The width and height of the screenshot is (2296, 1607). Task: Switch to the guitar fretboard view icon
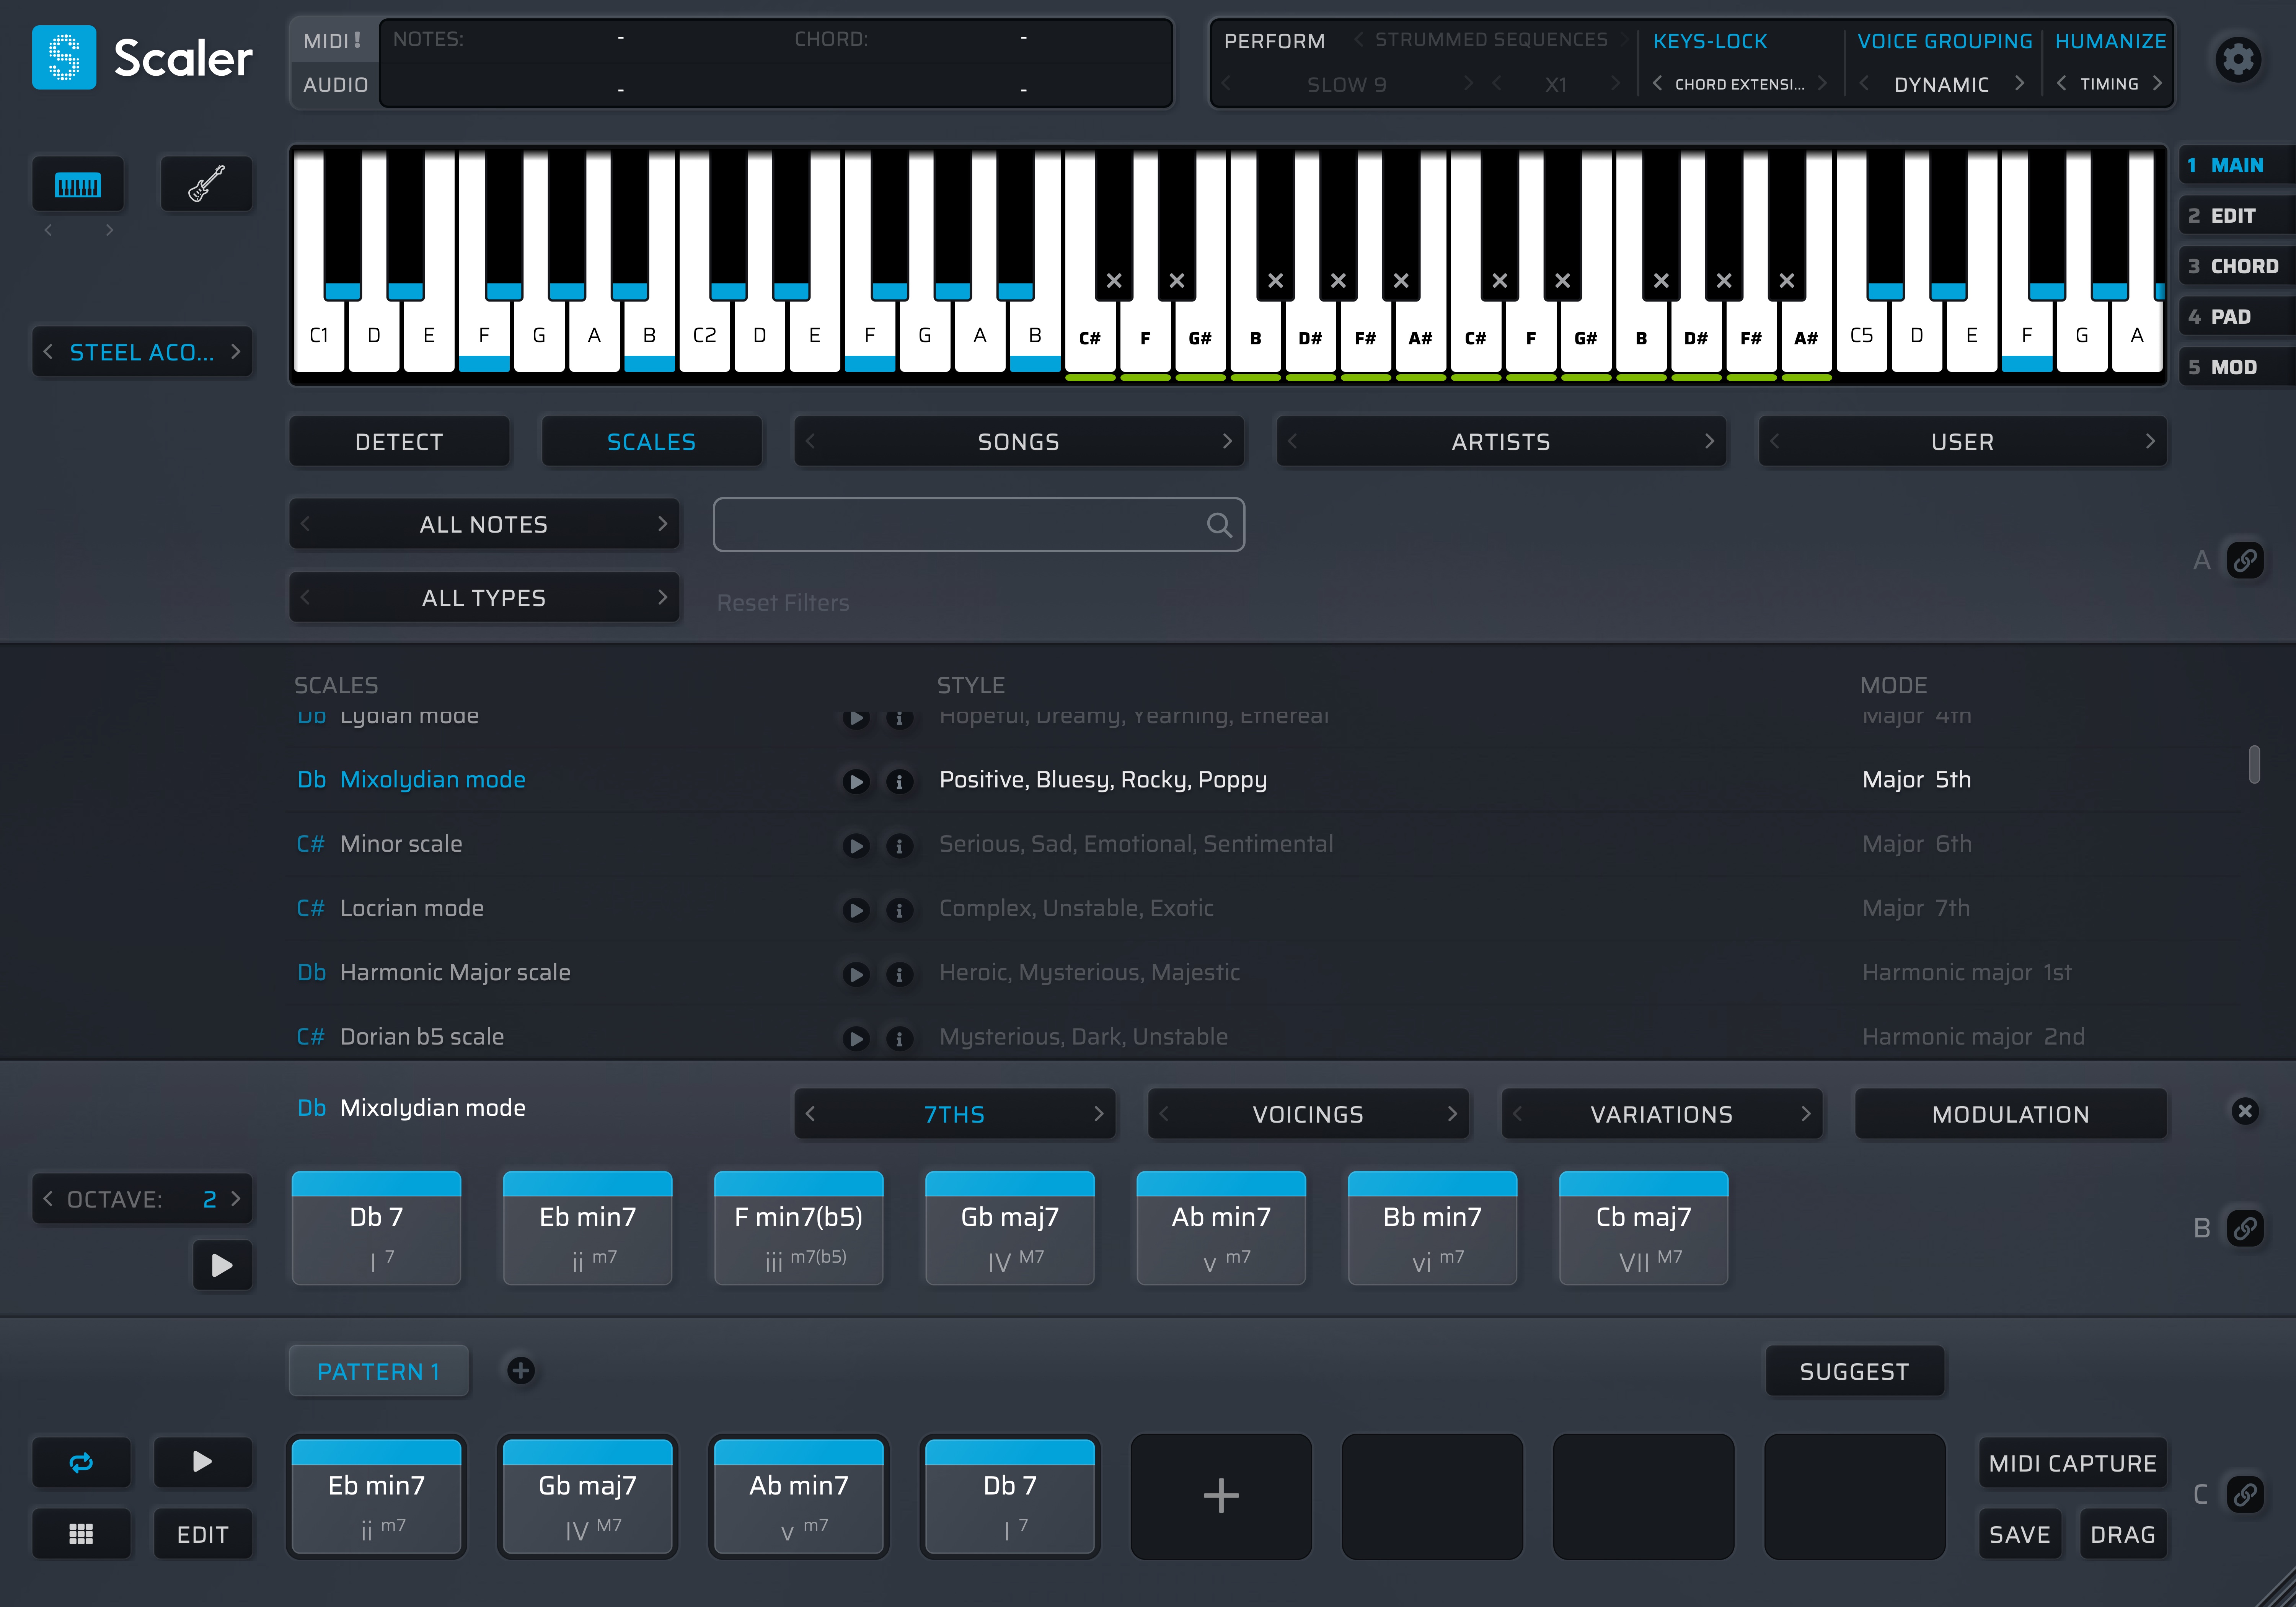(207, 183)
